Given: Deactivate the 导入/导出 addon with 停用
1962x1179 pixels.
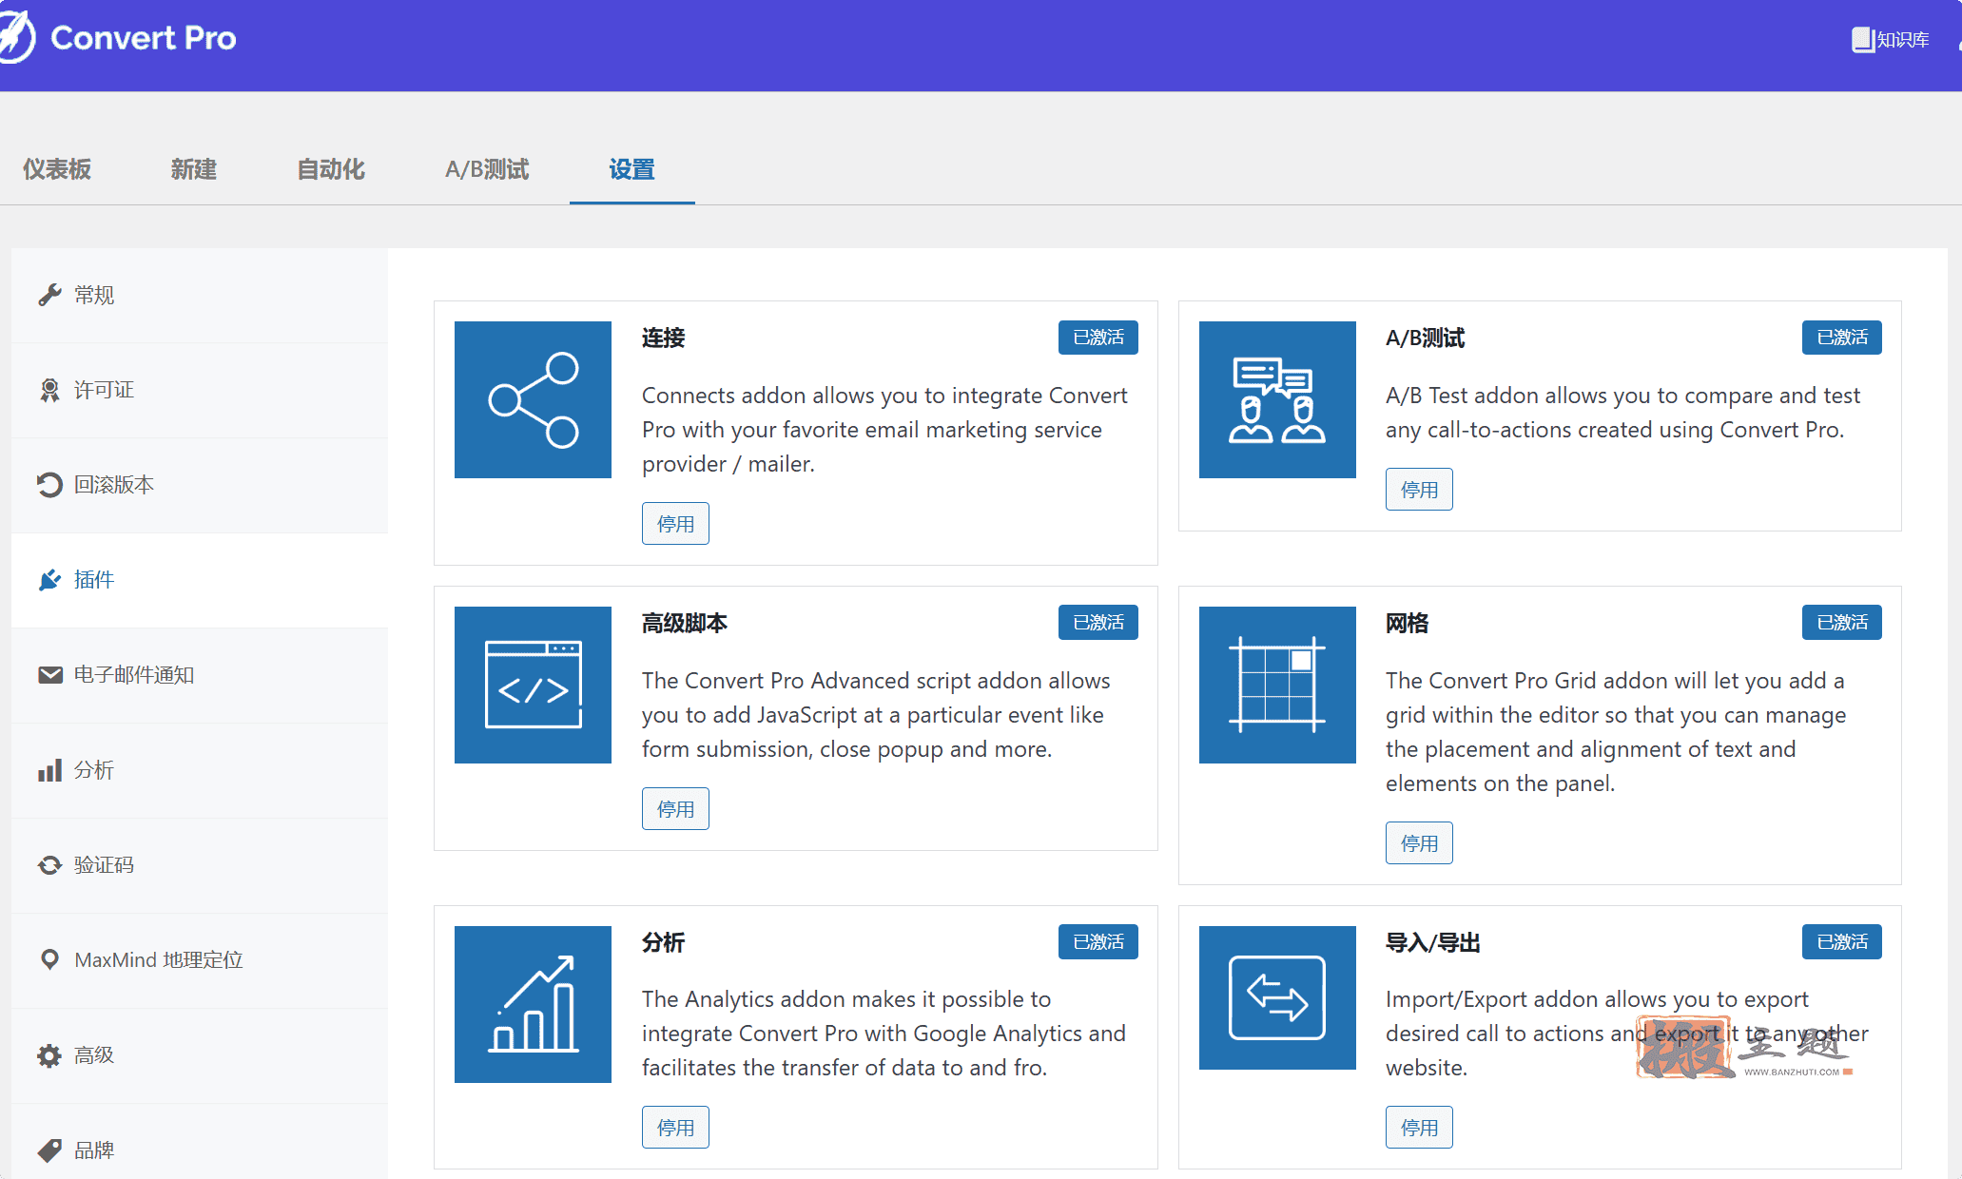Looking at the screenshot, I should click(x=1419, y=1127).
